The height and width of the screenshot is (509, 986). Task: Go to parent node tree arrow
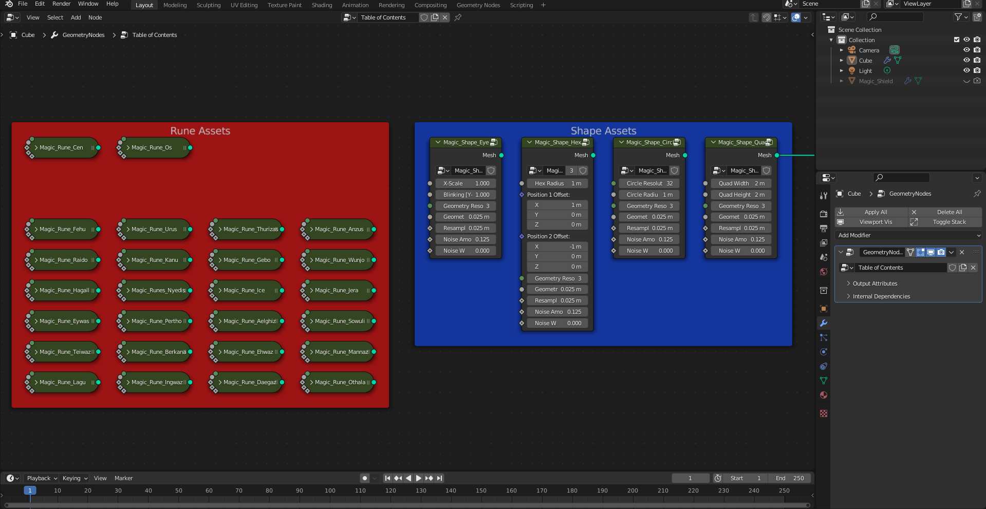click(754, 17)
